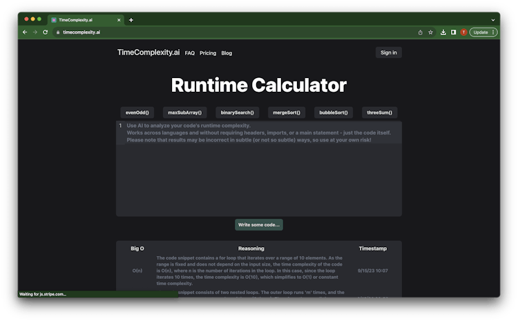Click the browser forward arrow
This screenshot has height=321, width=518.
tap(35, 32)
